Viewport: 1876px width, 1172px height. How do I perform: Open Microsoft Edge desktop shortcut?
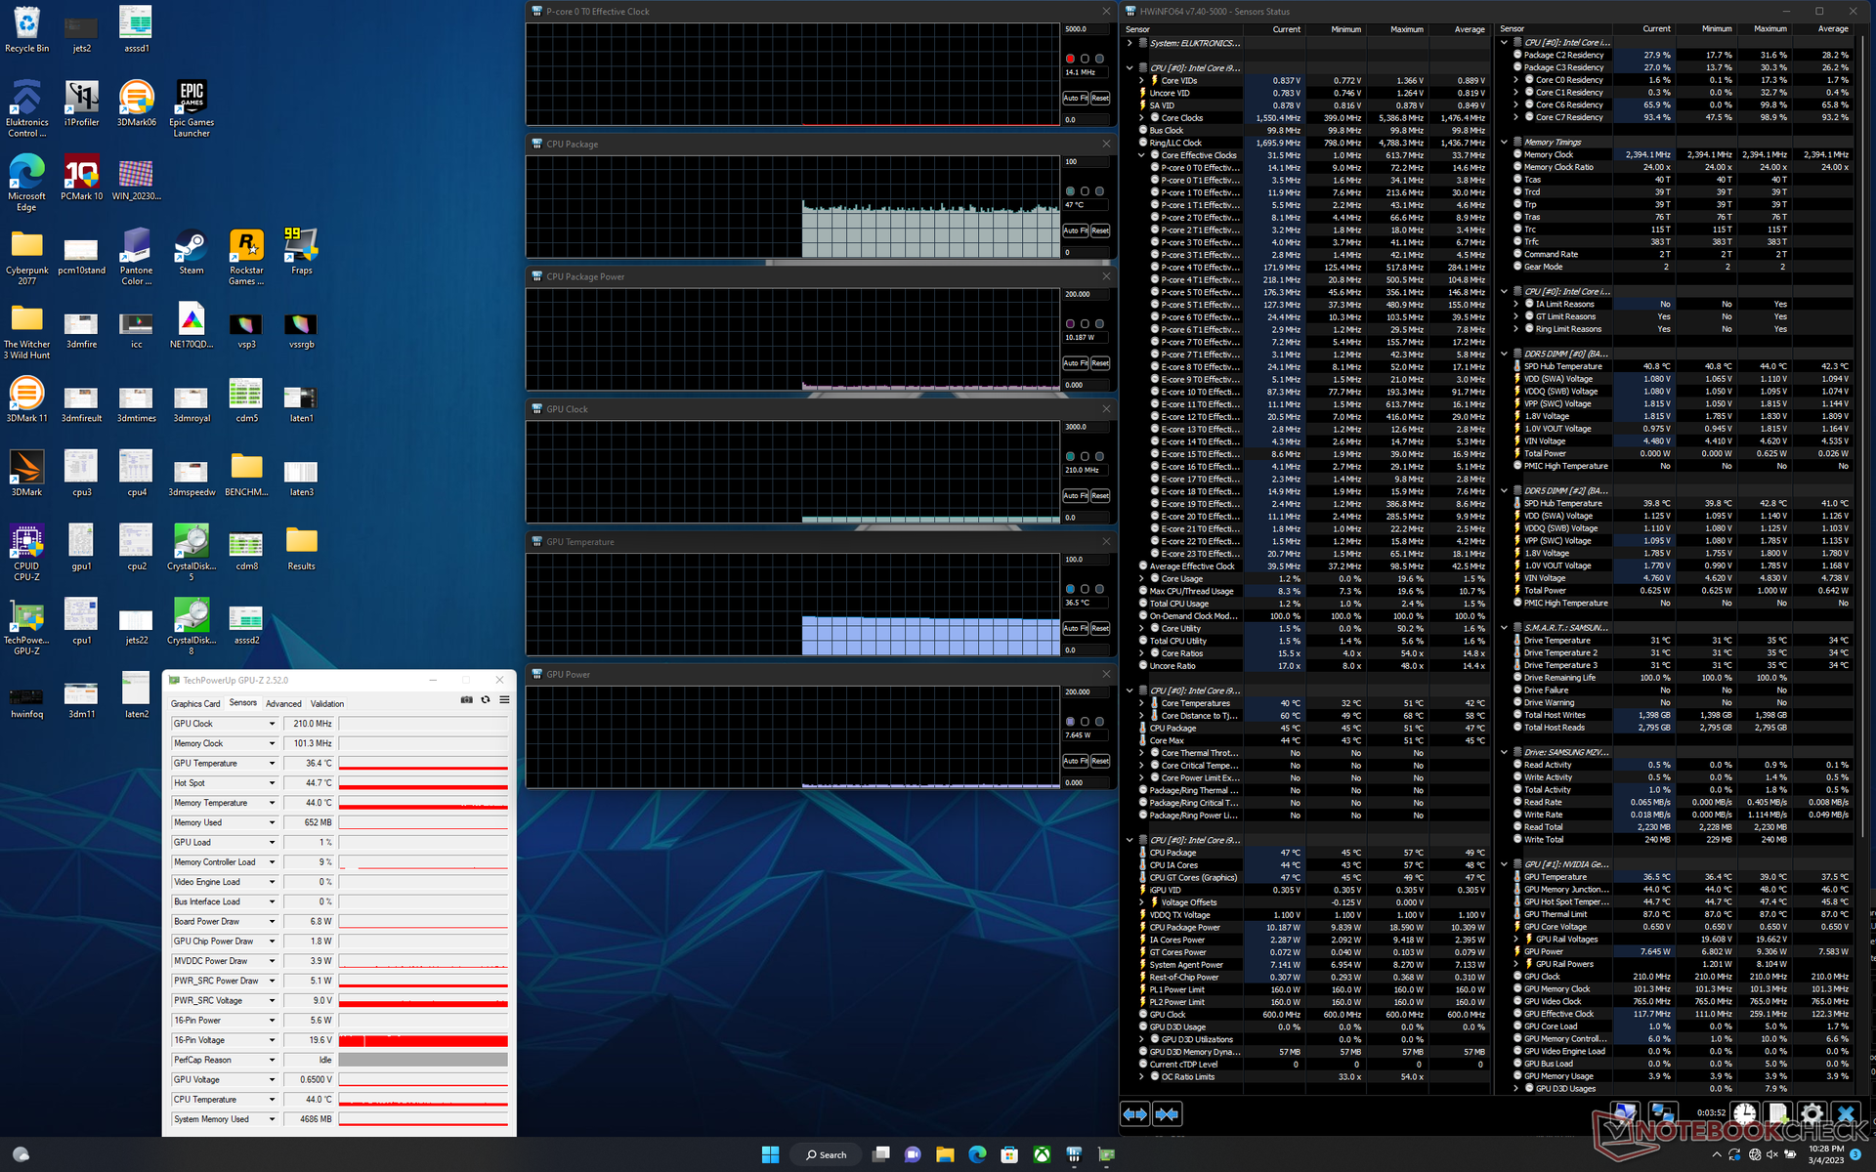(27, 183)
